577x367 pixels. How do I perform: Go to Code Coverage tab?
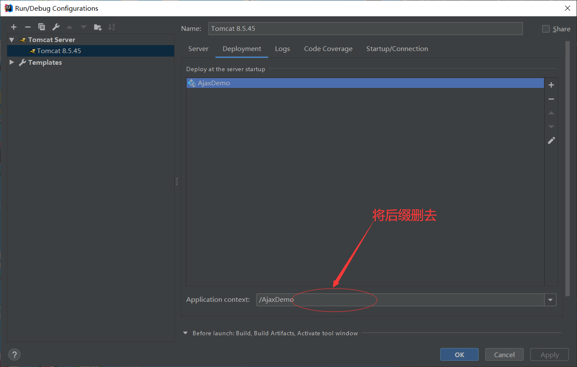pos(328,49)
